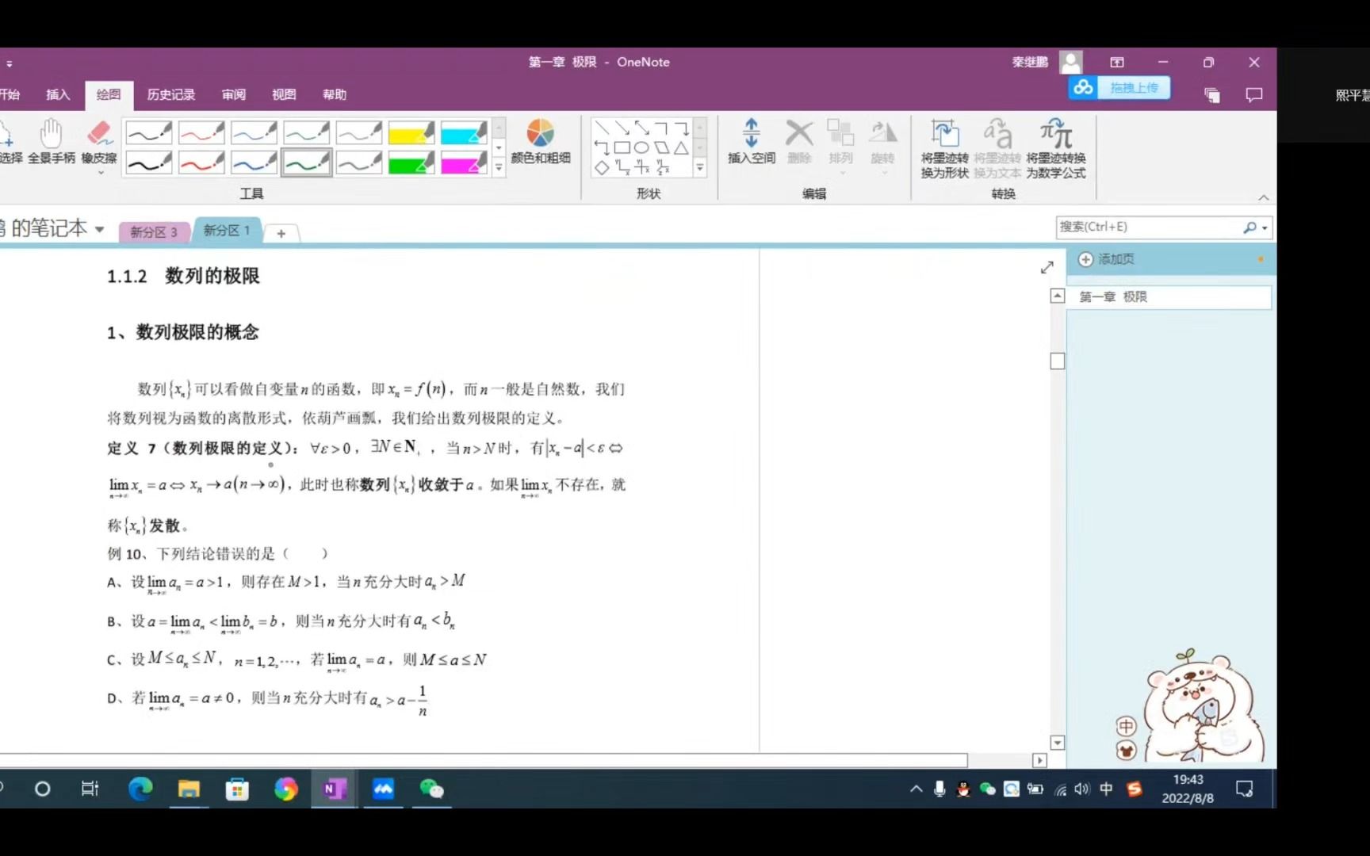Image resolution: width=1370 pixels, height=856 pixels.
Task: Select the ellipse shape tool
Action: point(641,147)
